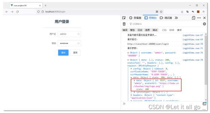The width and height of the screenshot is (210, 113).
Task: Toggle the CSS filter
Action: (x=164, y=30)
